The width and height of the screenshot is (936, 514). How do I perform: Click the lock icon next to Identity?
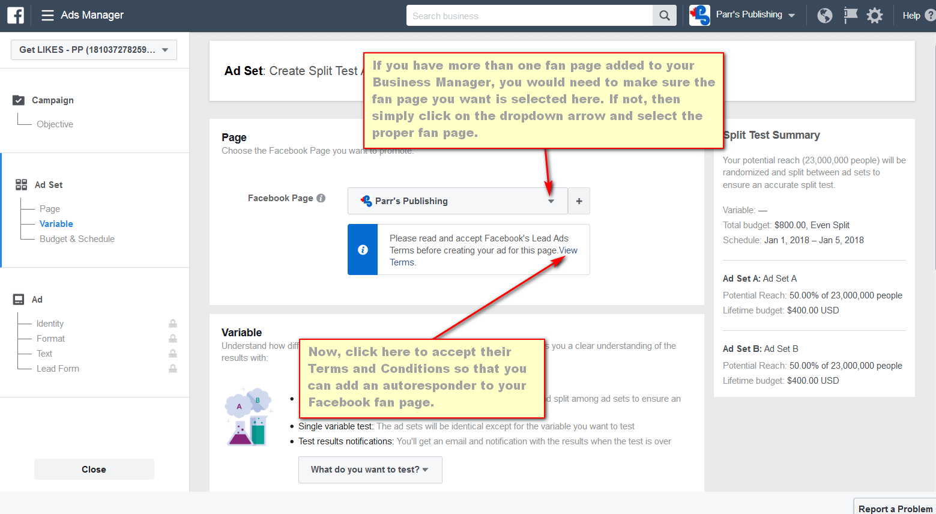173,324
